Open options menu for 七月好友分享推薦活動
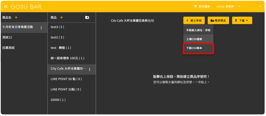This screenshot has height=116, width=266. pyautogui.click(x=41, y=28)
